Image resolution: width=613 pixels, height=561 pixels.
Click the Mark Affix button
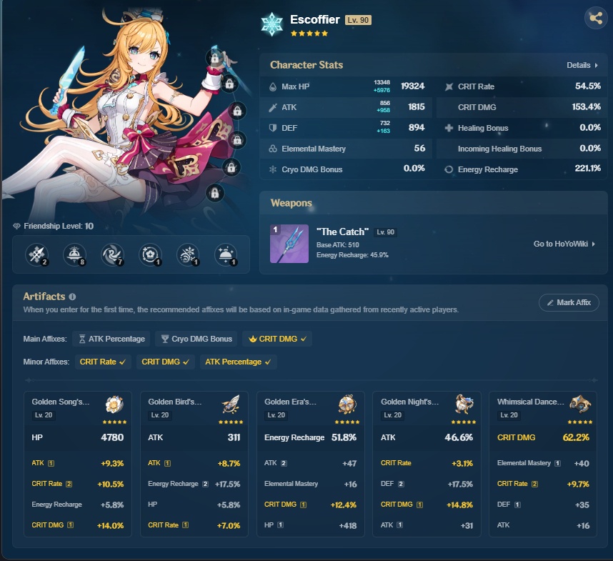569,302
